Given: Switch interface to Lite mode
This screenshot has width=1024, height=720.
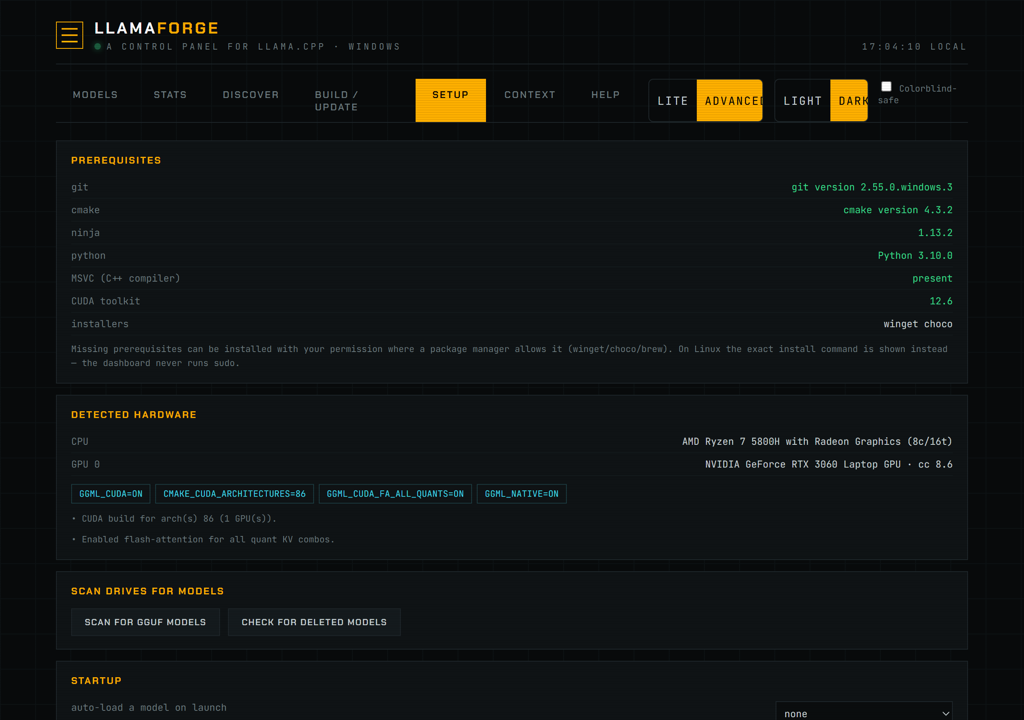Looking at the screenshot, I should click(x=673, y=101).
